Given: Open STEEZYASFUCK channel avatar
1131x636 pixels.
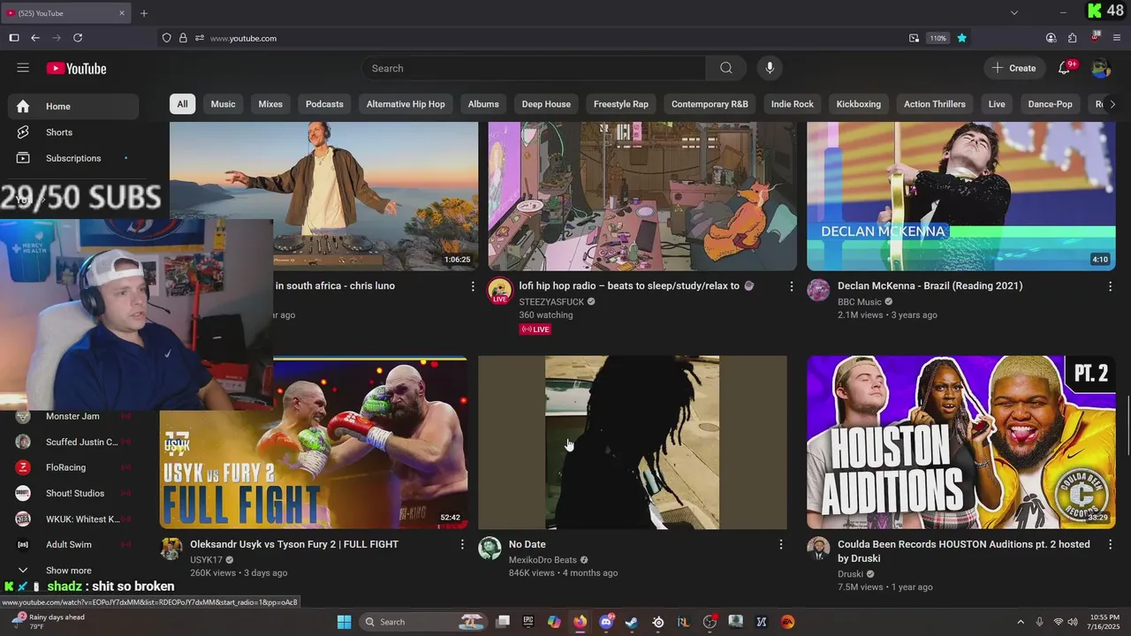Looking at the screenshot, I should point(500,291).
